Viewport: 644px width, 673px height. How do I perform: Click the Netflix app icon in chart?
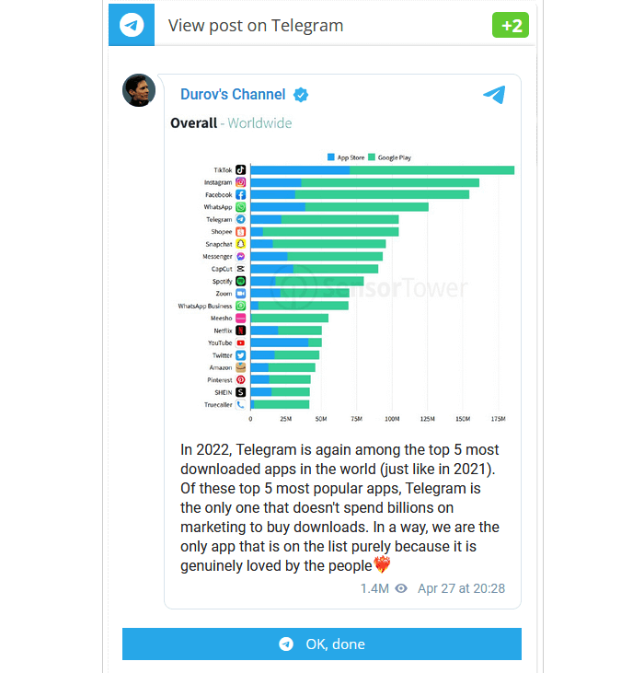tap(241, 331)
